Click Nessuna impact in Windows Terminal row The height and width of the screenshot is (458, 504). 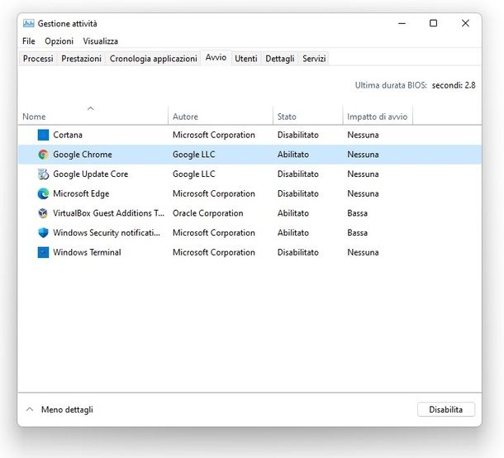(x=363, y=252)
